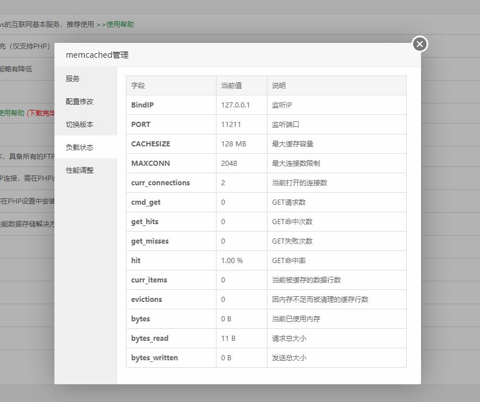Click the 当前打开的连接数 description

[x=300, y=183]
